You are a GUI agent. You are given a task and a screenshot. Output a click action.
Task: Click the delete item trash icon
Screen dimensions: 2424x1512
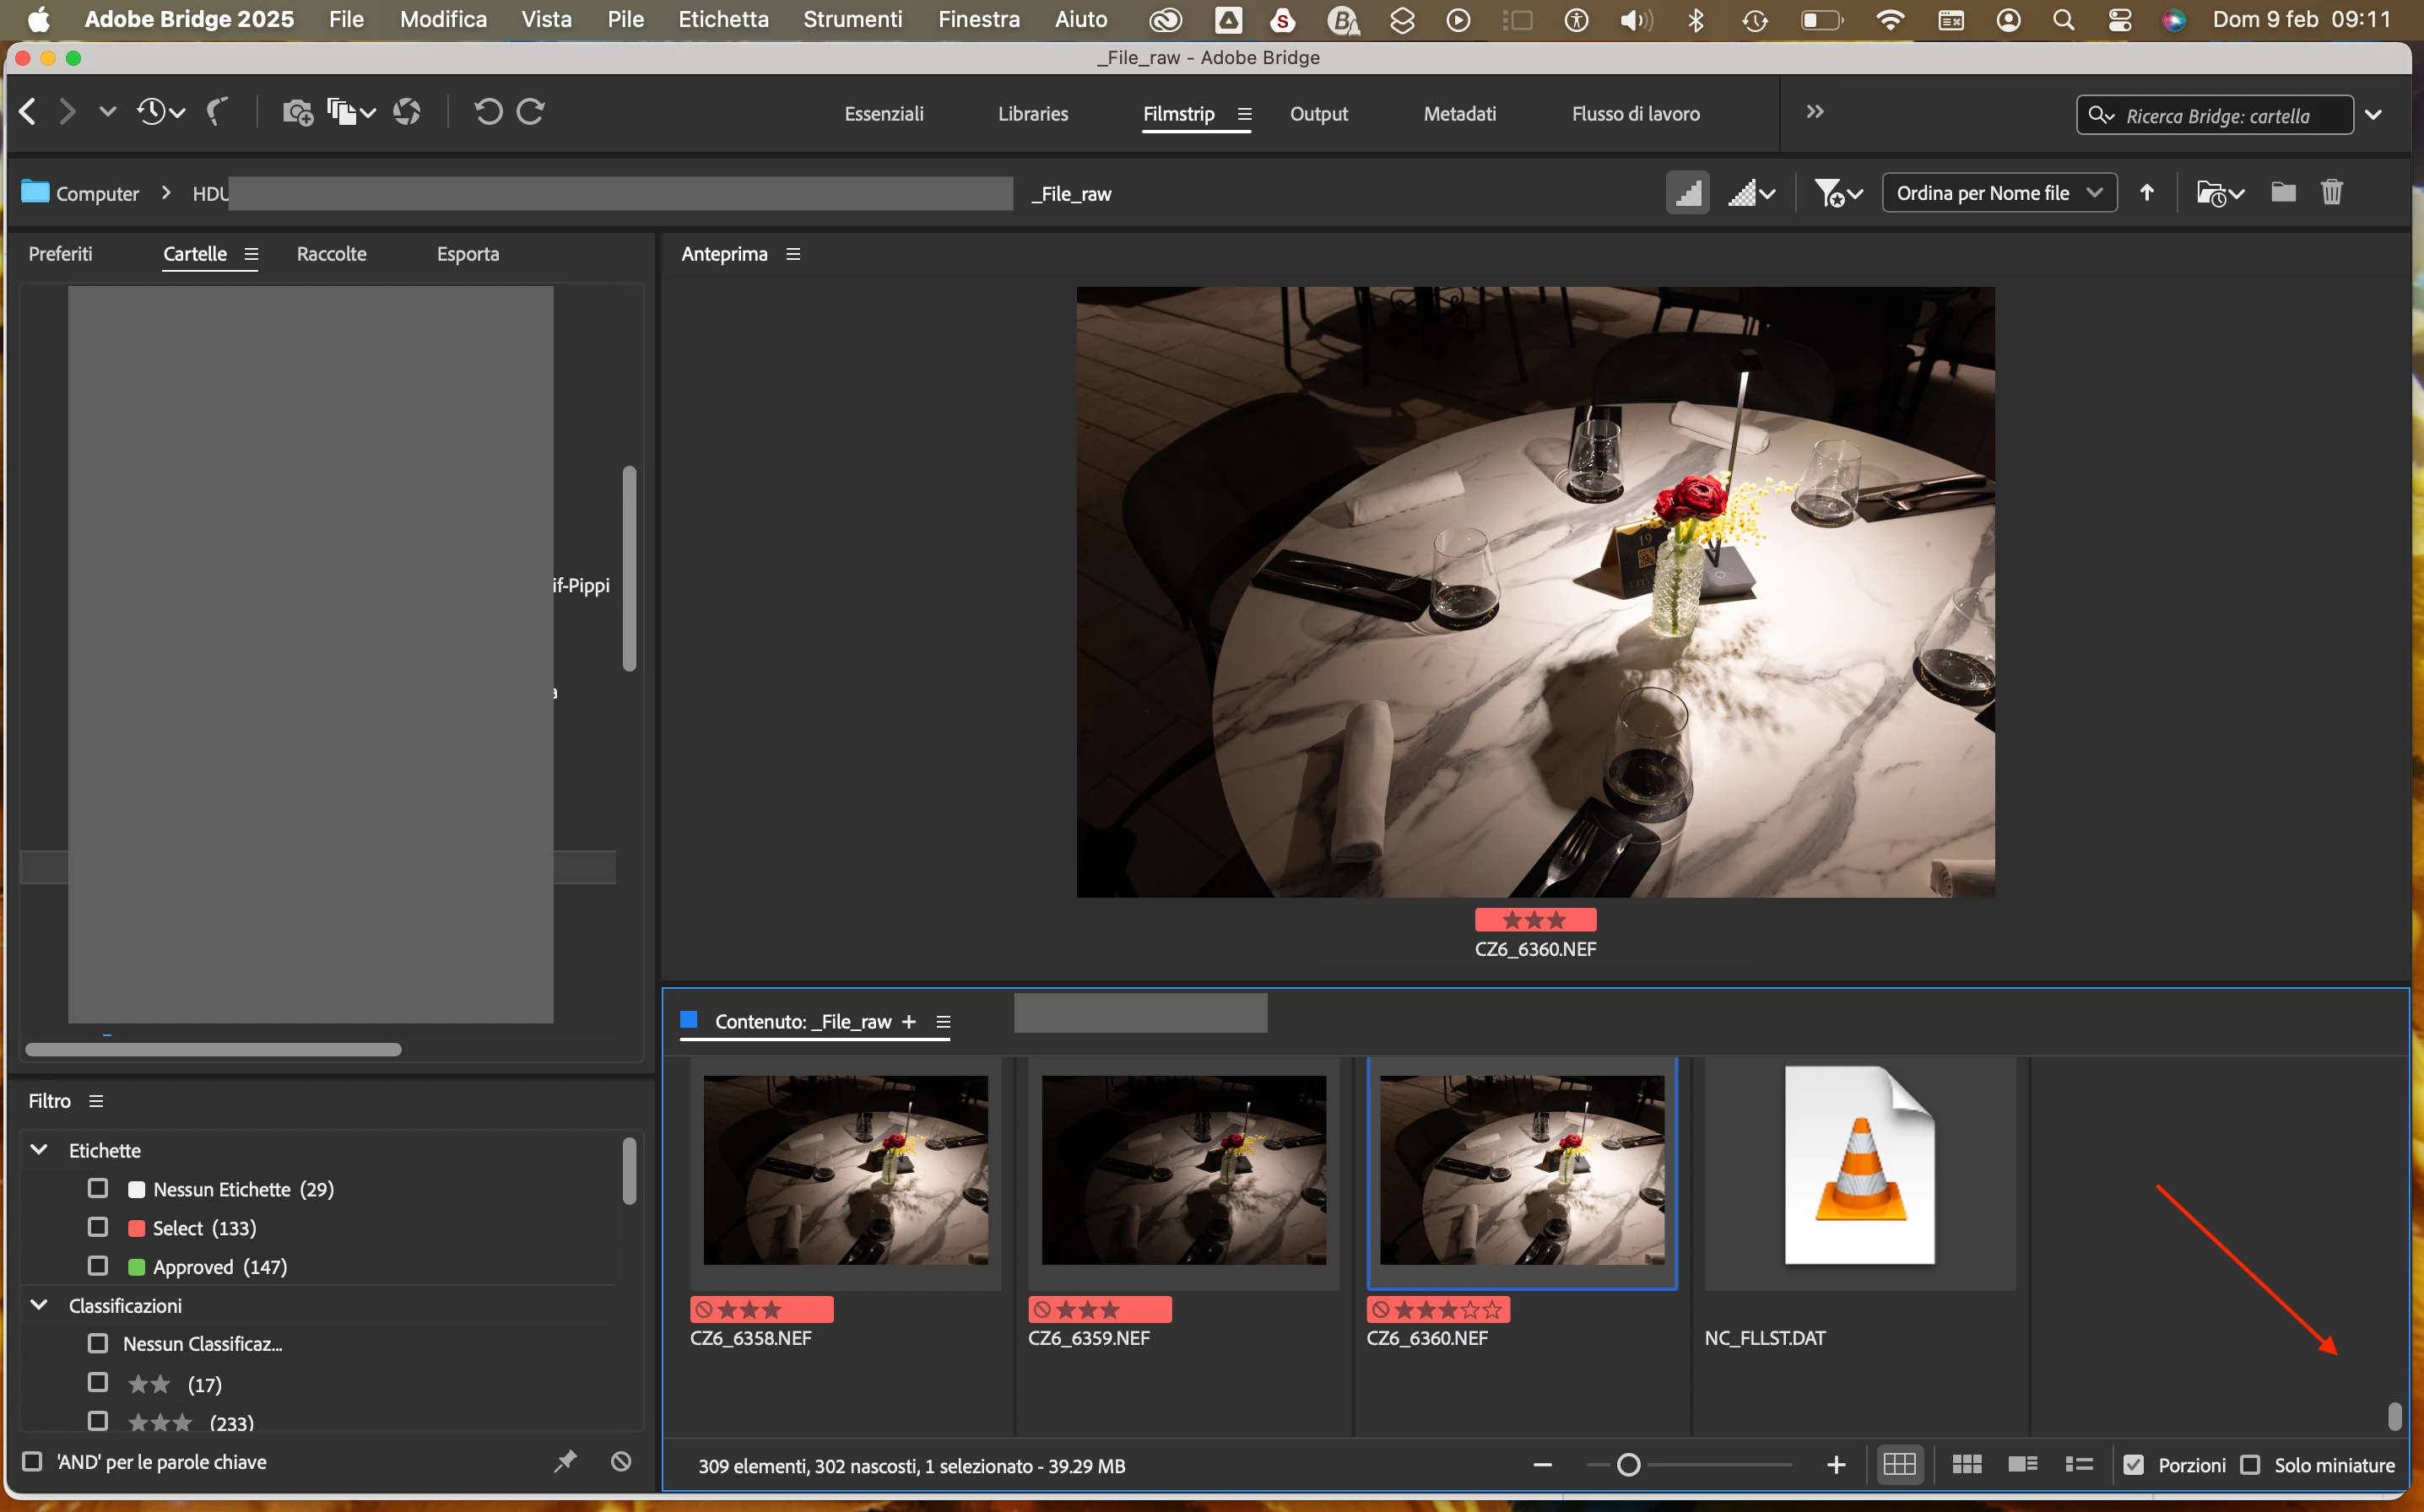(2331, 192)
